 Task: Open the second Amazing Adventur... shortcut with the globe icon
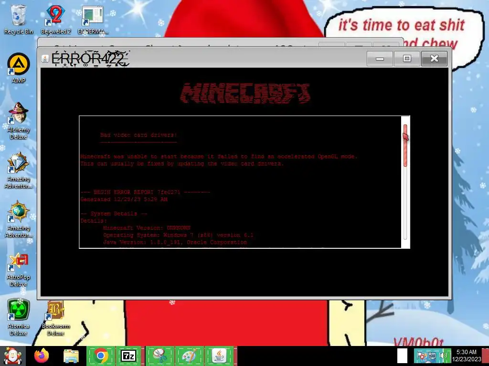click(18, 219)
